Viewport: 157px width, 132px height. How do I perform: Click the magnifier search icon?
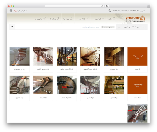[12, 27]
